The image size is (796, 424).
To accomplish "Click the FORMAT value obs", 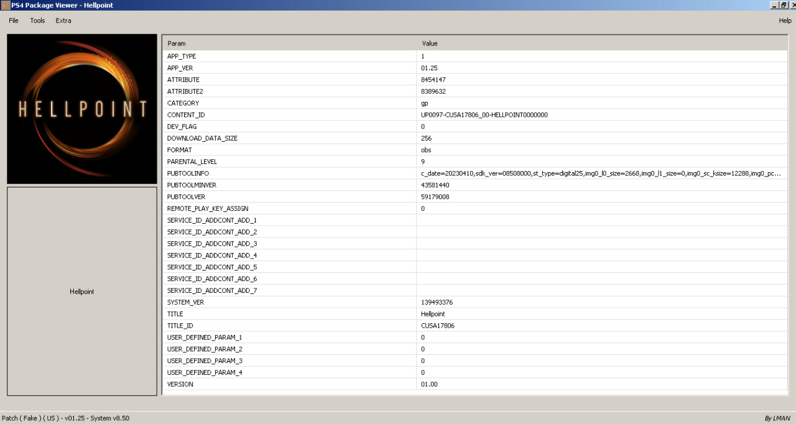I will coord(426,150).
